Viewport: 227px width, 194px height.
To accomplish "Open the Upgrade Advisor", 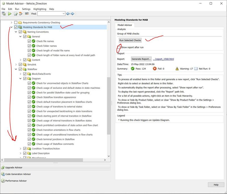I will pos(55,168).
